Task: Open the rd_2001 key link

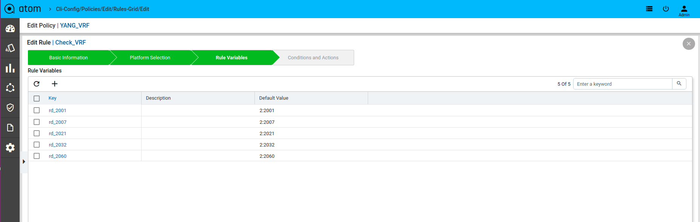Action: [x=57, y=111]
